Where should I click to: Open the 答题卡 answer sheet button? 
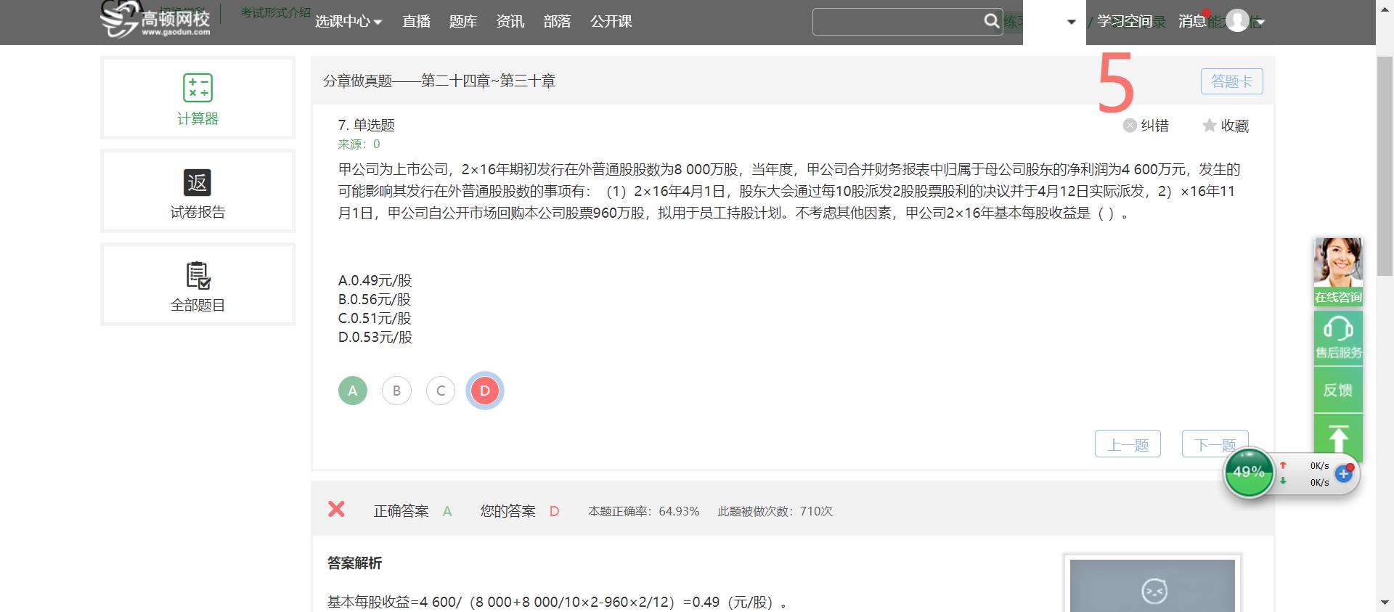pos(1231,81)
